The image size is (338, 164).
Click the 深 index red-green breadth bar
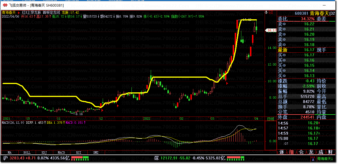pos(236,159)
